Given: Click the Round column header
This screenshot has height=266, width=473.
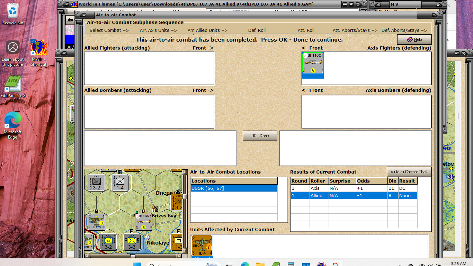Looking at the screenshot, I should pyautogui.click(x=300, y=181).
